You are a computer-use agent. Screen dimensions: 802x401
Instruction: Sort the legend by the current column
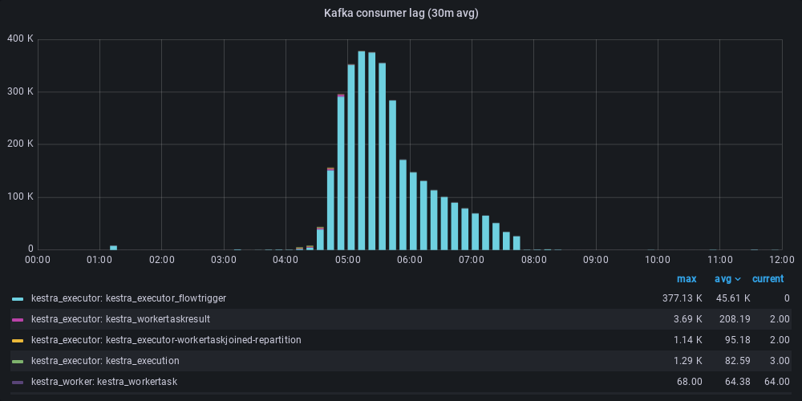tap(768, 279)
